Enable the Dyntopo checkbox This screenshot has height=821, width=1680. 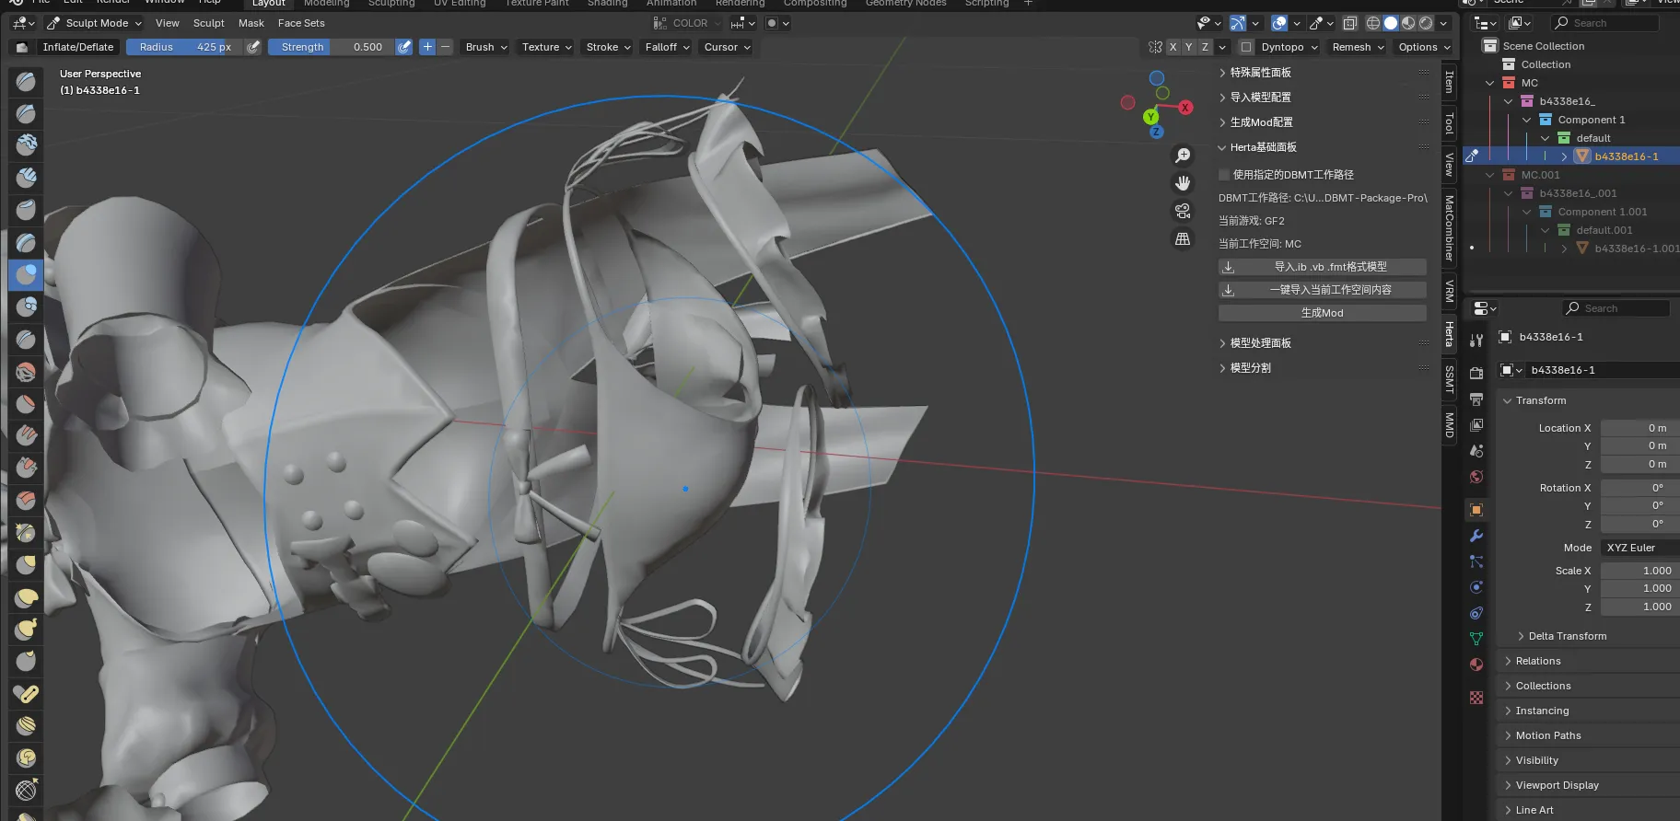1246,47
